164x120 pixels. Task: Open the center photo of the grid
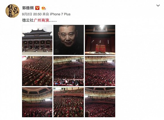coord(68,71)
